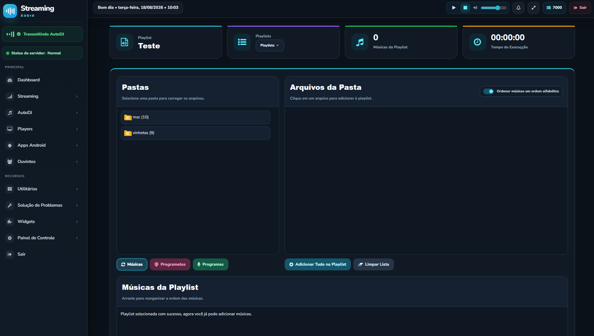Click the Solução de Problemas wrench icon
This screenshot has height=336, width=594.
(x=10, y=205)
